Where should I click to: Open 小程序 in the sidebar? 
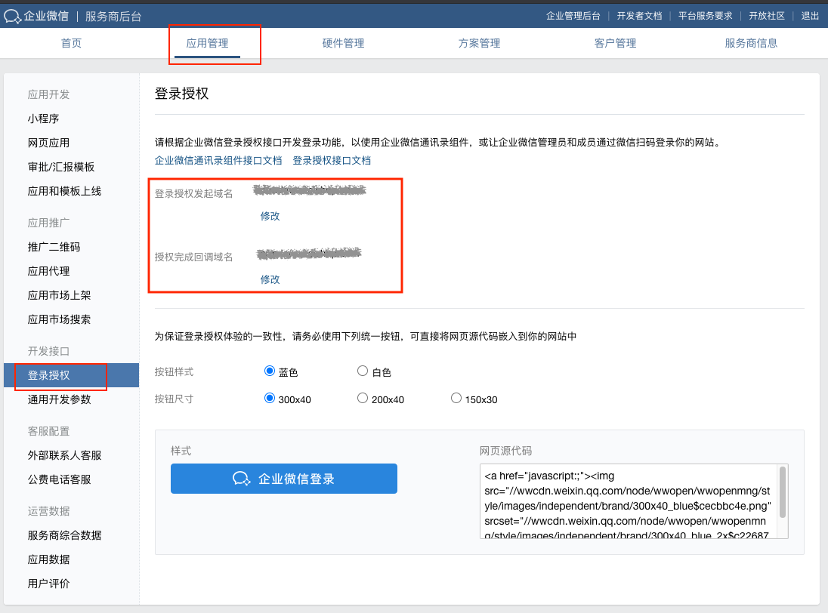pyautogui.click(x=43, y=119)
